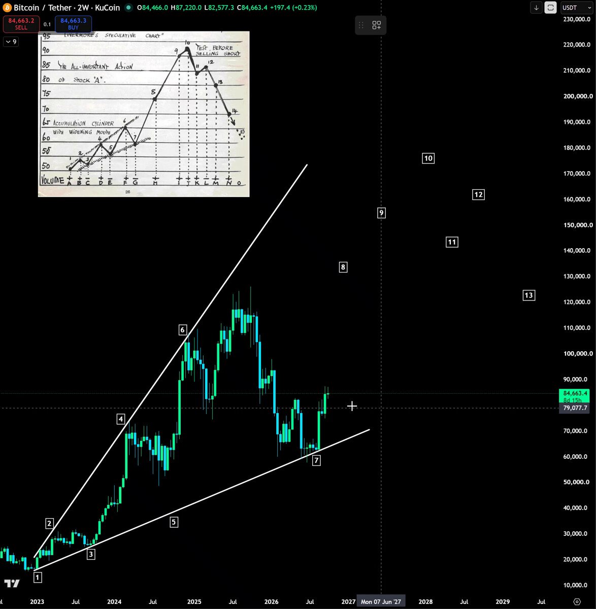This screenshot has height=609, width=596.
Task: Open the USDT currency dropdown
Action: click(x=577, y=8)
